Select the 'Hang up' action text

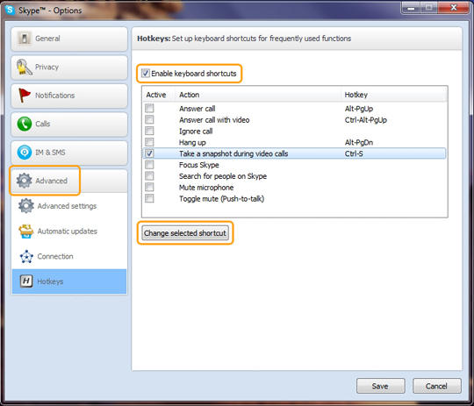192,142
